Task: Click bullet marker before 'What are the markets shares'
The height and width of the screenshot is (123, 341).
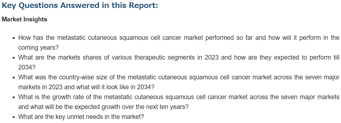Action: (14, 58)
